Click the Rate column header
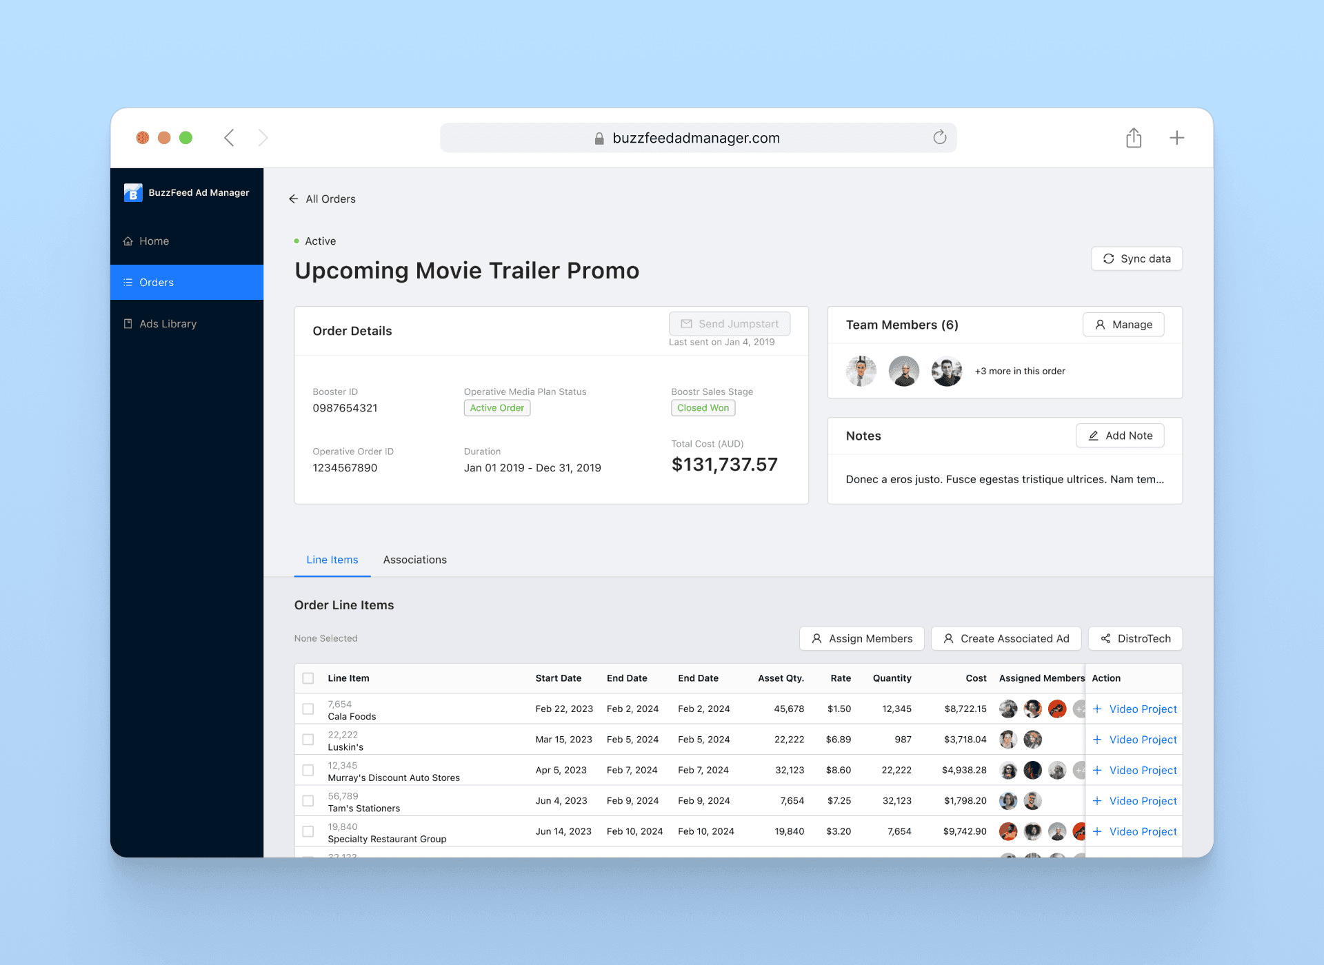The image size is (1324, 965). [841, 678]
